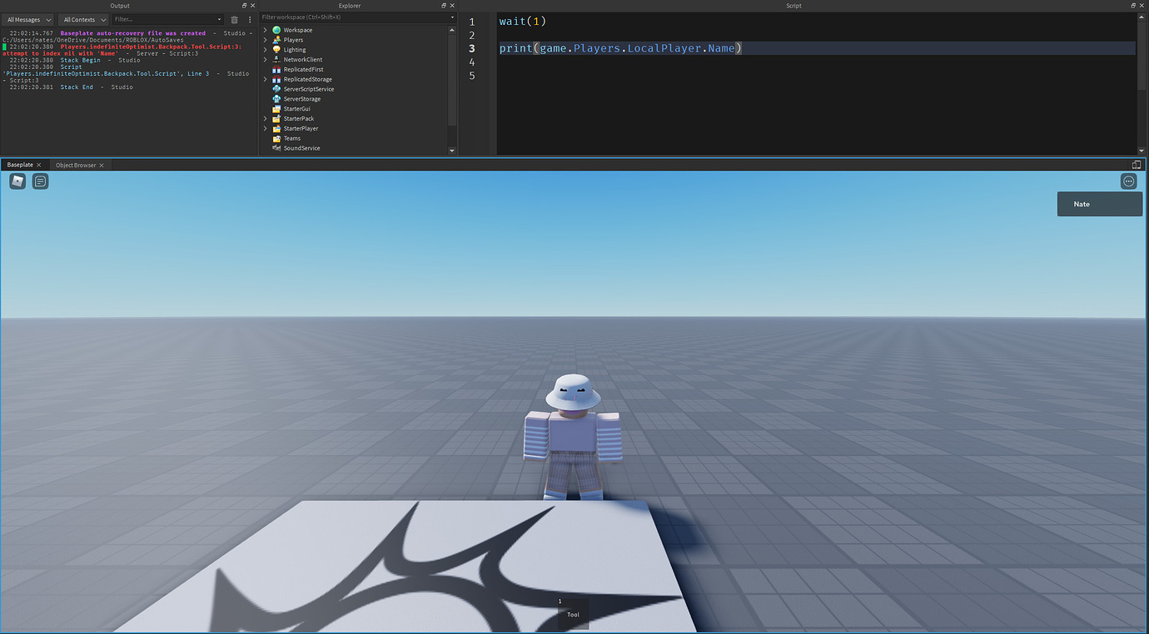Click the ServerScriptService icon in Explorer
This screenshot has height=634, width=1149.
[x=276, y=88]
